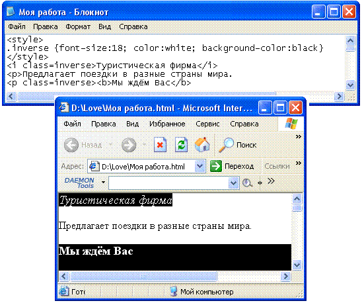Click the Поиск button label
Image resolution: width=364 pixels, height=305 pixels.
click(x=246, y=145)
